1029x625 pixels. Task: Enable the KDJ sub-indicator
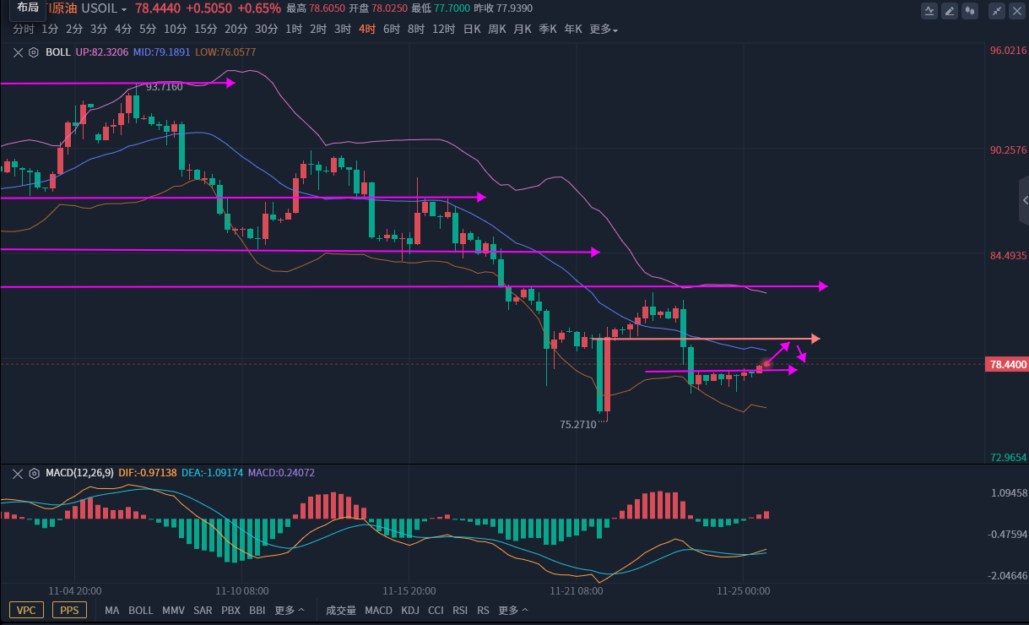point(410,610)
